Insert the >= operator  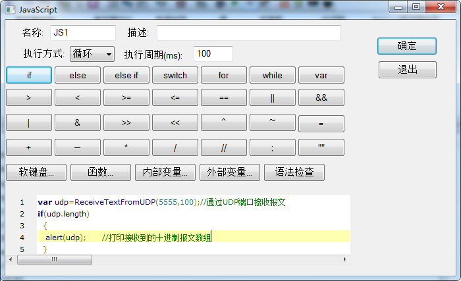(x=126, y=97)
